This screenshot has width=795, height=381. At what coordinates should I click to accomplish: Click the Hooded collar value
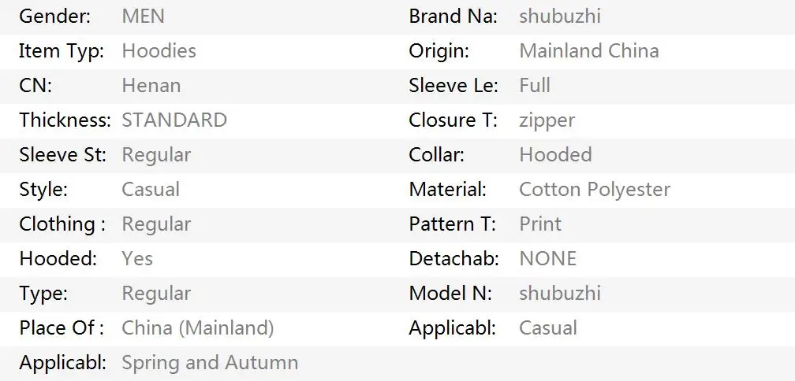[555, 154]
